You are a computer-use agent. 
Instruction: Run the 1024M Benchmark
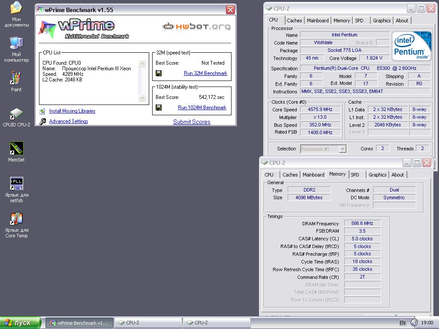point(202,108)
